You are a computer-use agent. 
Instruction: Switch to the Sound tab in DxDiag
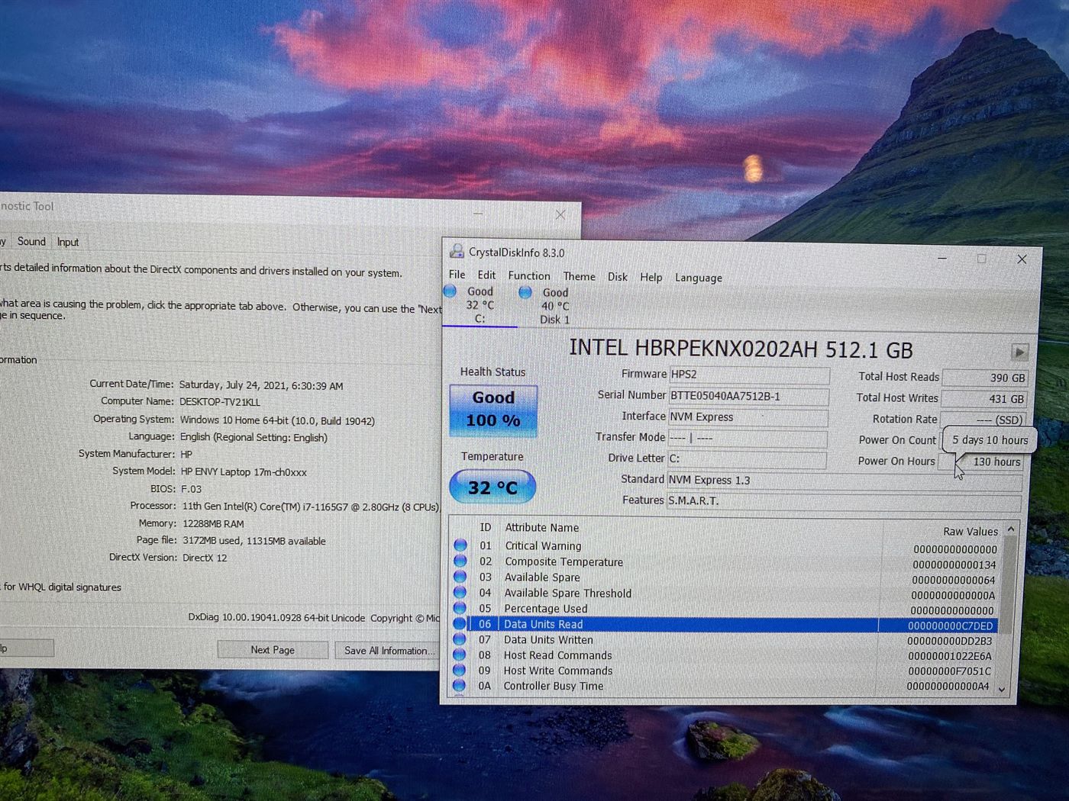(x=31, y=241)
